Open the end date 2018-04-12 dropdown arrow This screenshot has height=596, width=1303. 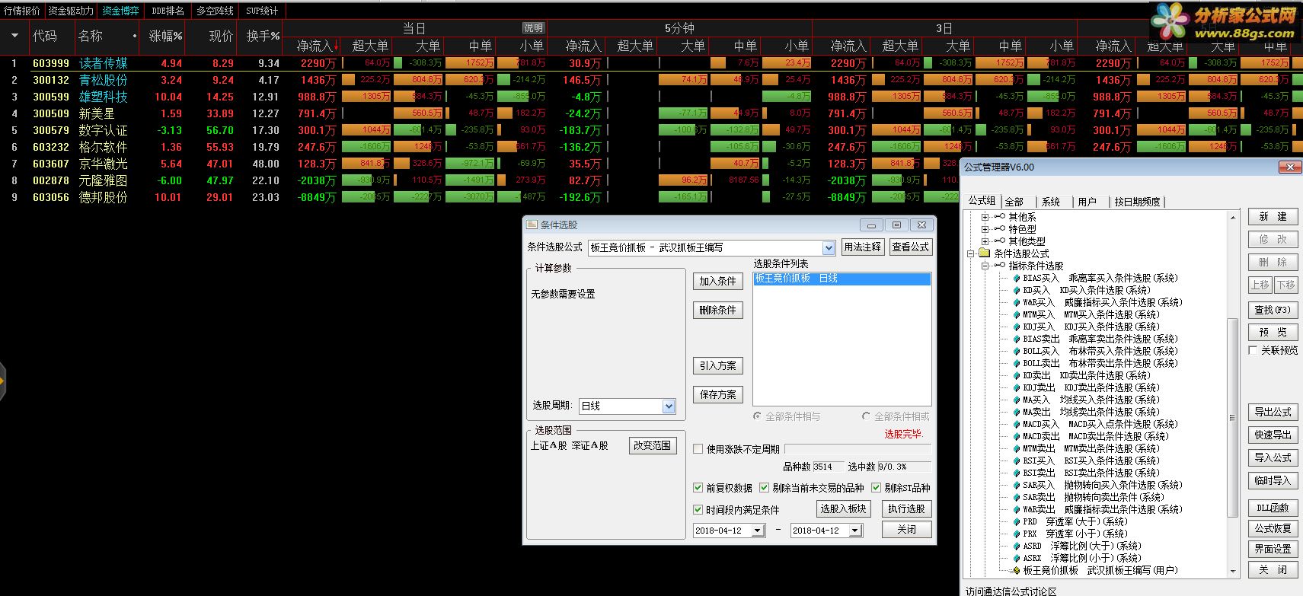pyautogui.click(x=855, y=531)
